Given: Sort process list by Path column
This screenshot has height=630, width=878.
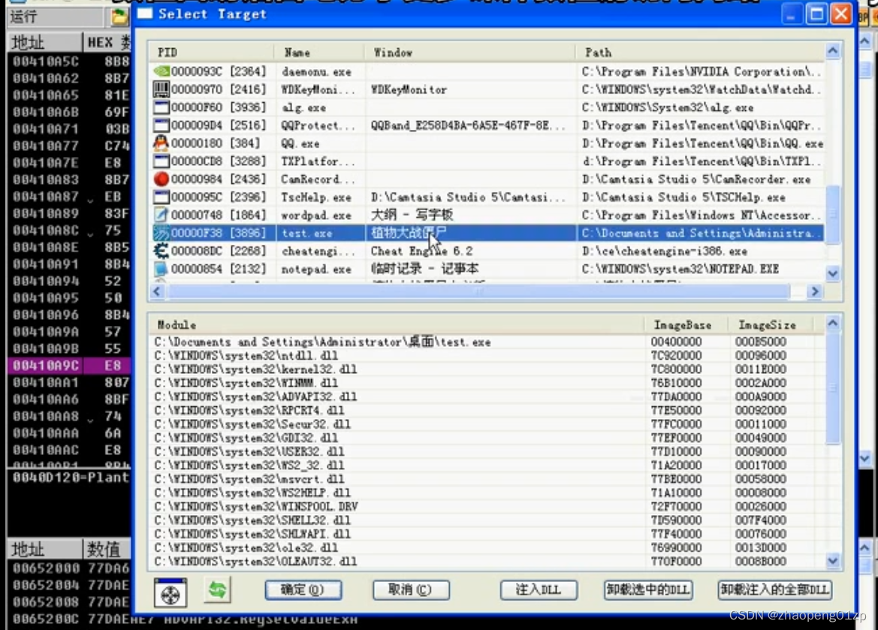Looking at the screenshot, I should 700,53.
